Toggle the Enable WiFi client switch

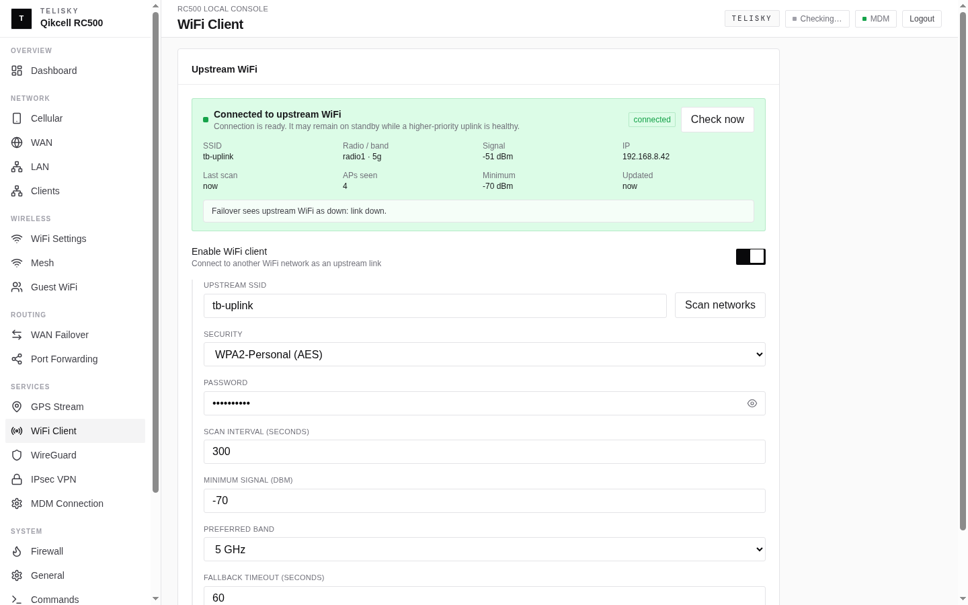751,256
